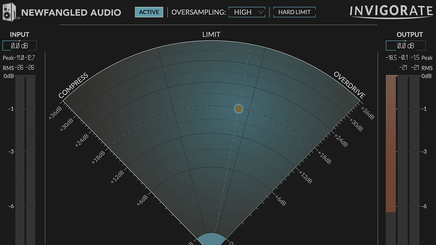Click the COMPRESS label on the left edge

(73, 86)
